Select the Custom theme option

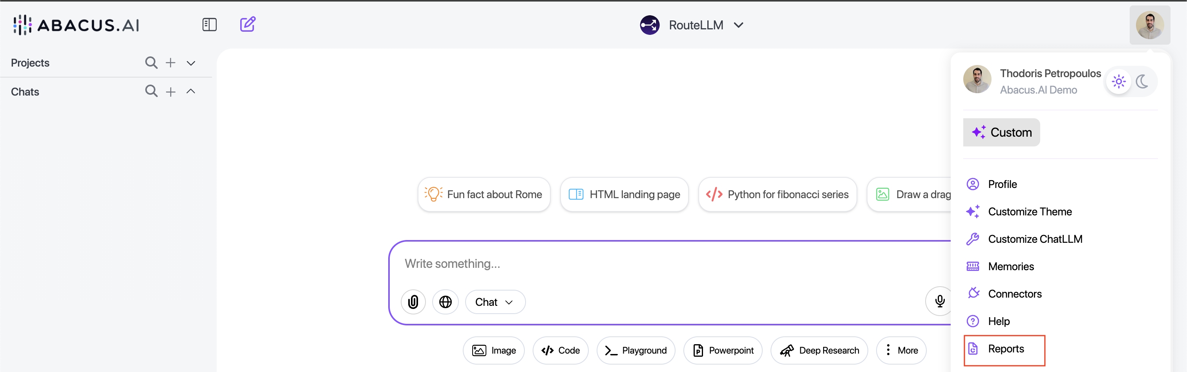[1001, 132]
